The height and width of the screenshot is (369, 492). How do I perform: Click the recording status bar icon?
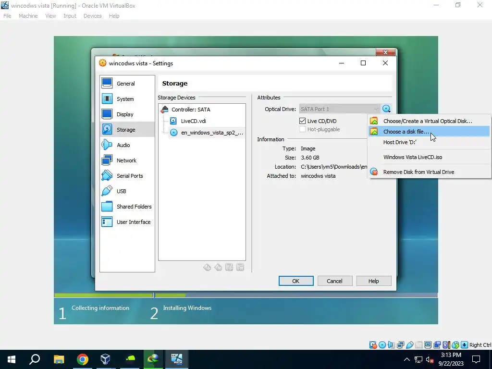tap(437, 345)
